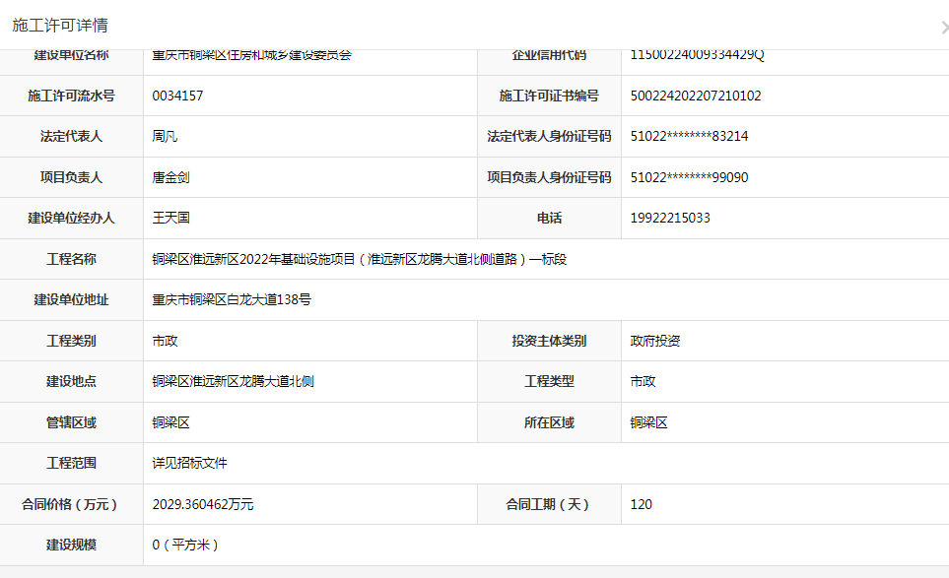Click construction site 铜梁区淮远新区龙腾大道北侧

(x=233, y=381)
